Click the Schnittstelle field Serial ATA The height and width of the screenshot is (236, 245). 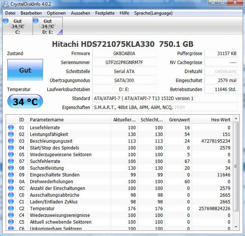[x=124, y=72]
